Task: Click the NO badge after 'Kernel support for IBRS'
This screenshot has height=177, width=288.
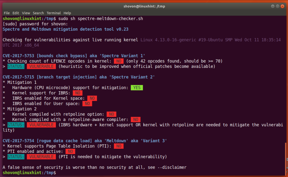Action: point(78,93)
